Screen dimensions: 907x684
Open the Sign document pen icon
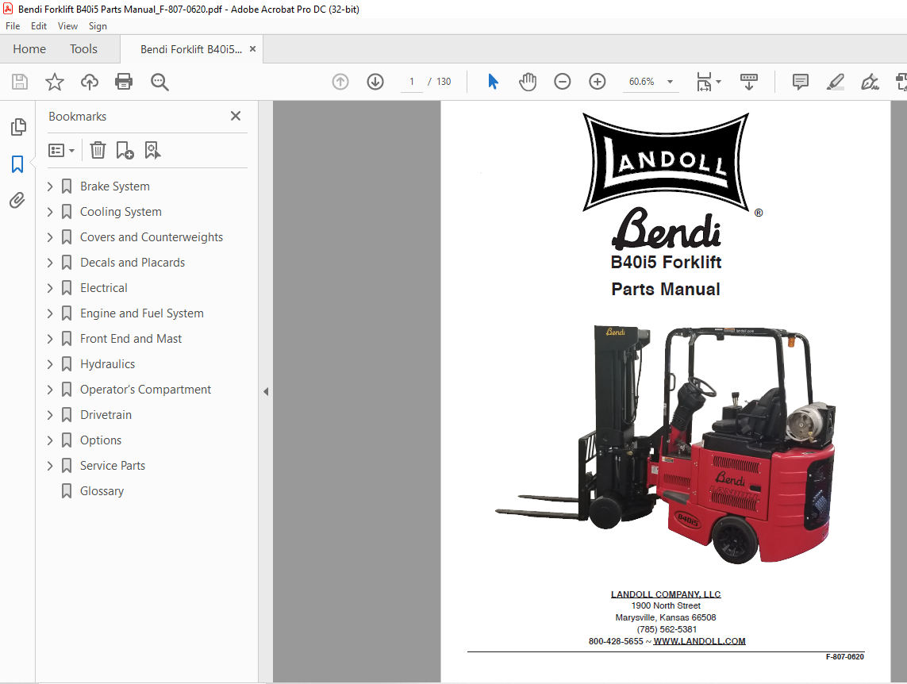coord(870,82)
